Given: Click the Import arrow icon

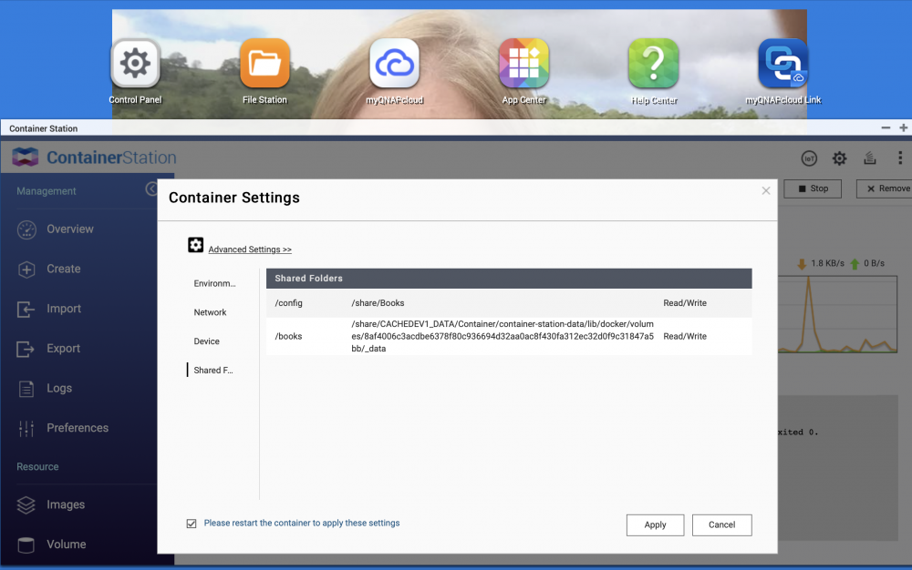Looking at the screenshot, I should [26, 310].
